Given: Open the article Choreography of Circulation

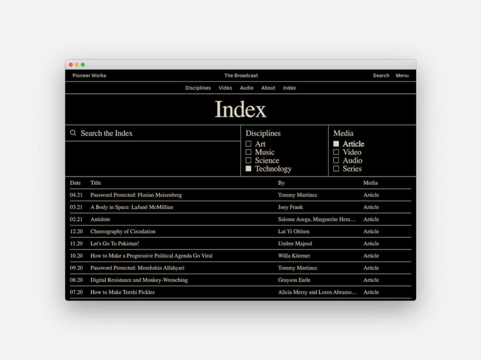Looking at the screenshot, I should [123, 231].
